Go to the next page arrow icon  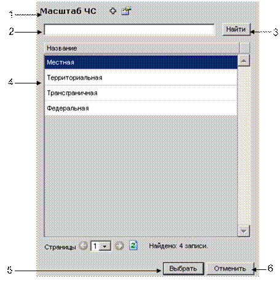coord(119,245)
